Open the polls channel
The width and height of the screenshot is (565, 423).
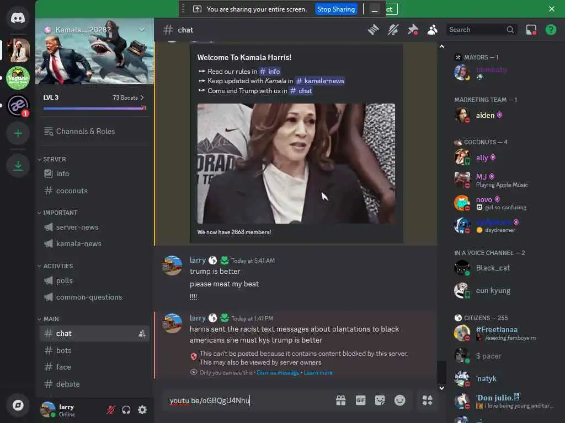pyautogui.click(x=95, y=280)
